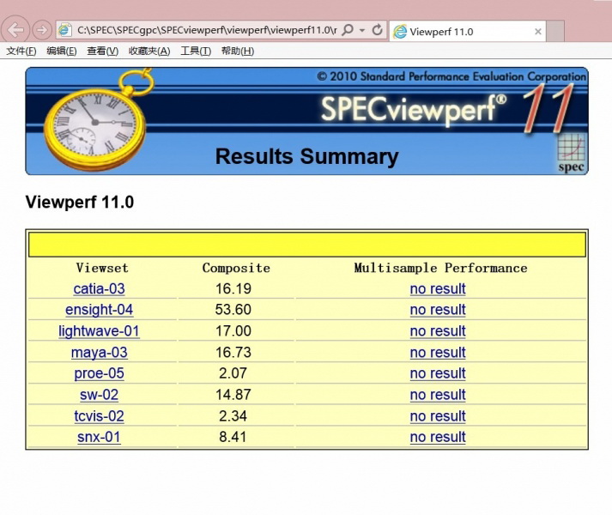Image resolution: width=612 pixels, height=515 pixels.
Task: Click no result link in proe-05 row
Action: [438, 373]
